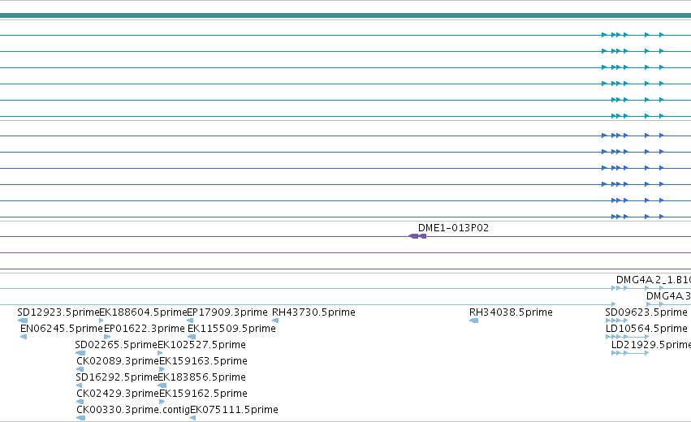
Task: Select the arrow glyph under EK159163.5prime
Action: 162,369
